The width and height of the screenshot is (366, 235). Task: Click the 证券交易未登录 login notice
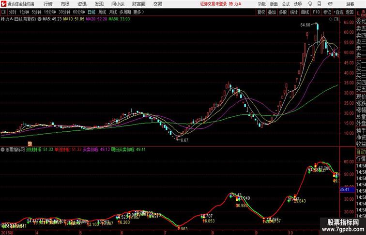(x=213, y=4)
